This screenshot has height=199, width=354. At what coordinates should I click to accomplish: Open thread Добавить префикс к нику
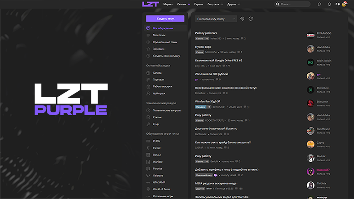[227, 170]
